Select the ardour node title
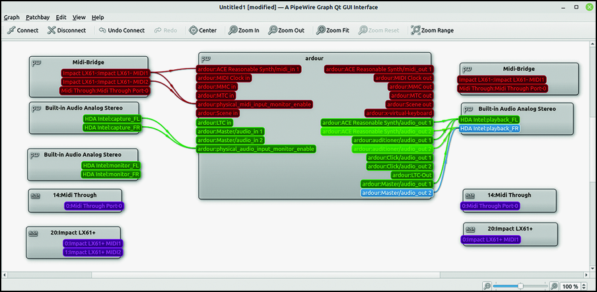The width and height of the screenshot is (597, 292). pyautogui.click(x=314, y=59)
